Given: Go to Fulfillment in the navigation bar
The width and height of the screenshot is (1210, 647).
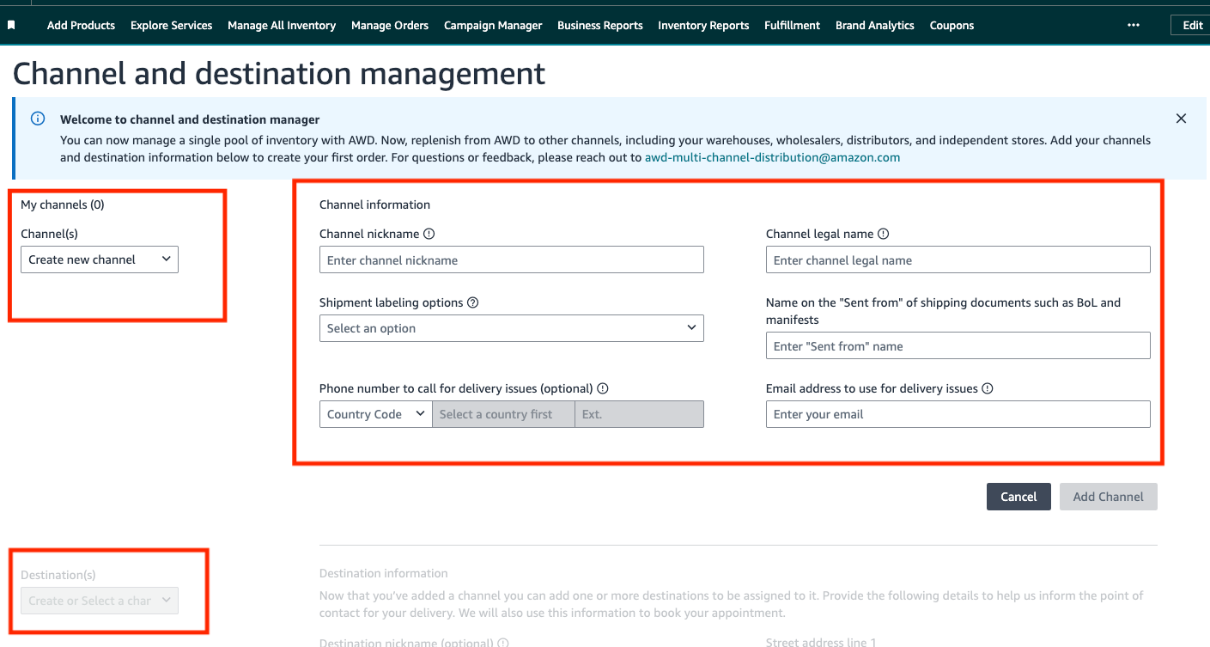Looking at the screenshot, I should pyautogui.click(x=792, y=26).
